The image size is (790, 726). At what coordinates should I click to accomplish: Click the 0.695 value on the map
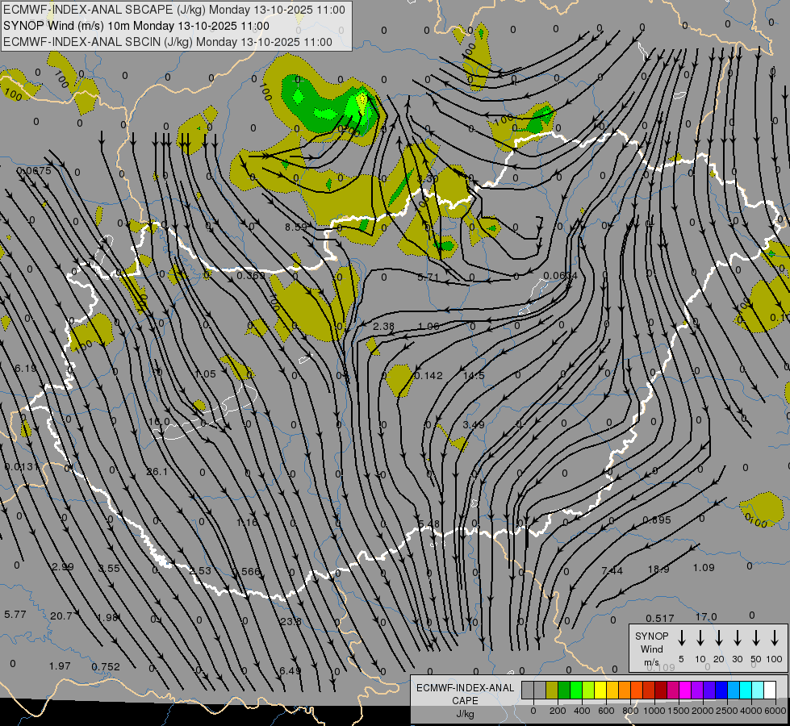pyautogui.click(x=657, y=520)
